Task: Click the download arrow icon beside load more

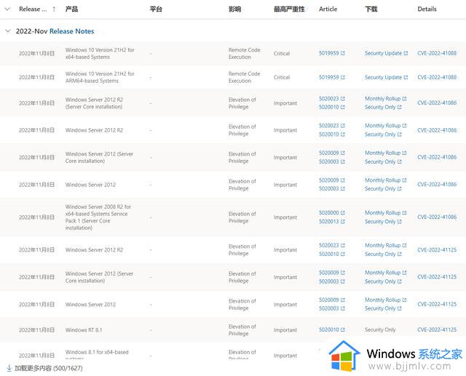Action: pyautogui.click(x=9, y=368)
